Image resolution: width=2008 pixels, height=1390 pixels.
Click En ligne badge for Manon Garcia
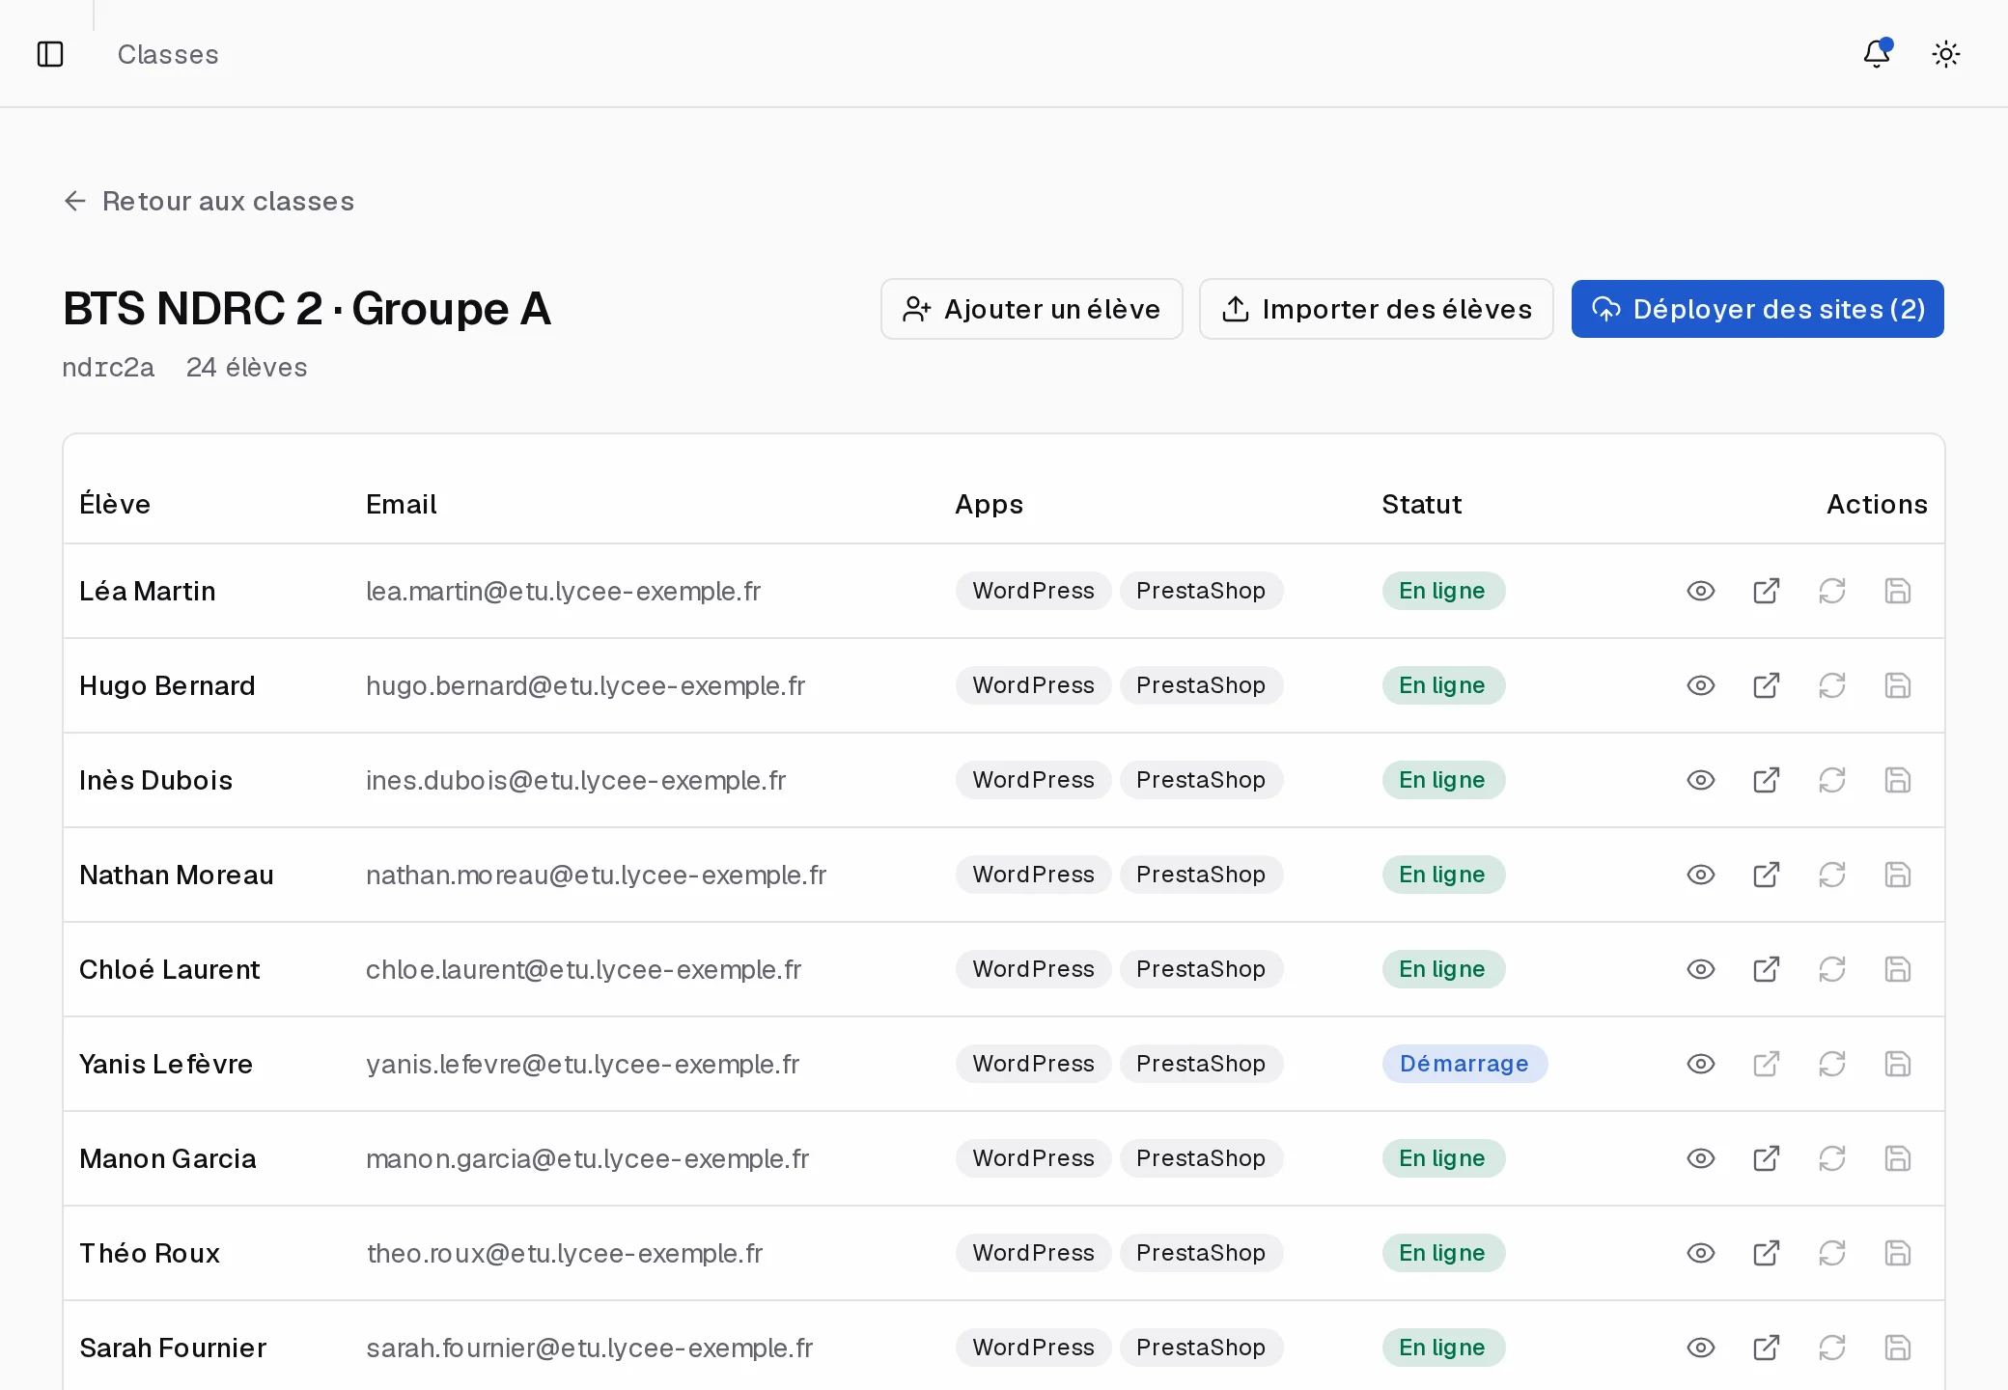[x=1443, y=1158]
